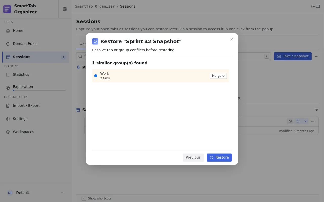Viewport: 324px width, 202px height.
Task: Click the "1 similar group(s) found" heading
Action: tap(120, 63)
